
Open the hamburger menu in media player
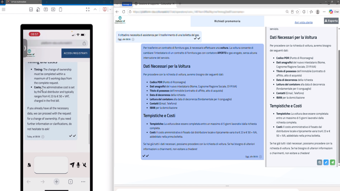point(3,9)
